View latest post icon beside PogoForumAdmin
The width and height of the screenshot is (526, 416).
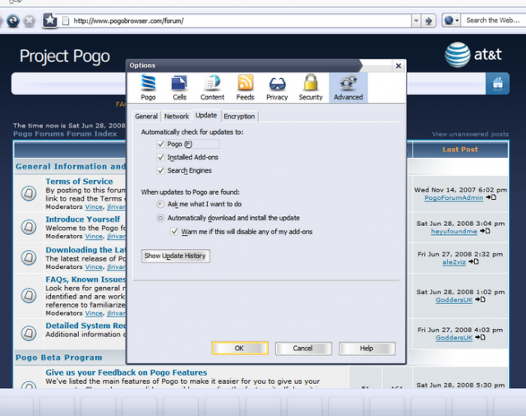pos(491,197)
